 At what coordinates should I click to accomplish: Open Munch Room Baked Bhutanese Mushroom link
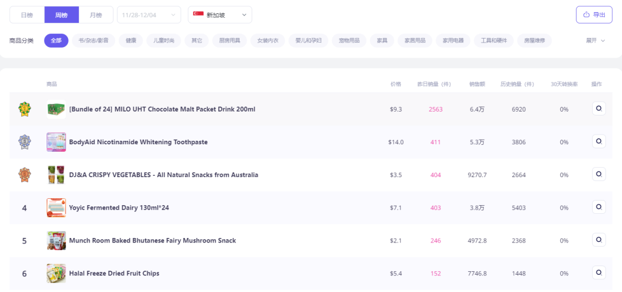[152, 240]
